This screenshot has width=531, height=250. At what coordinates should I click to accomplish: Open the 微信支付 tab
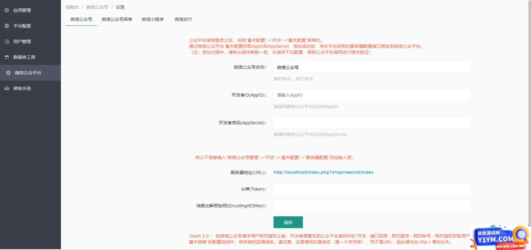coord(183,19)
